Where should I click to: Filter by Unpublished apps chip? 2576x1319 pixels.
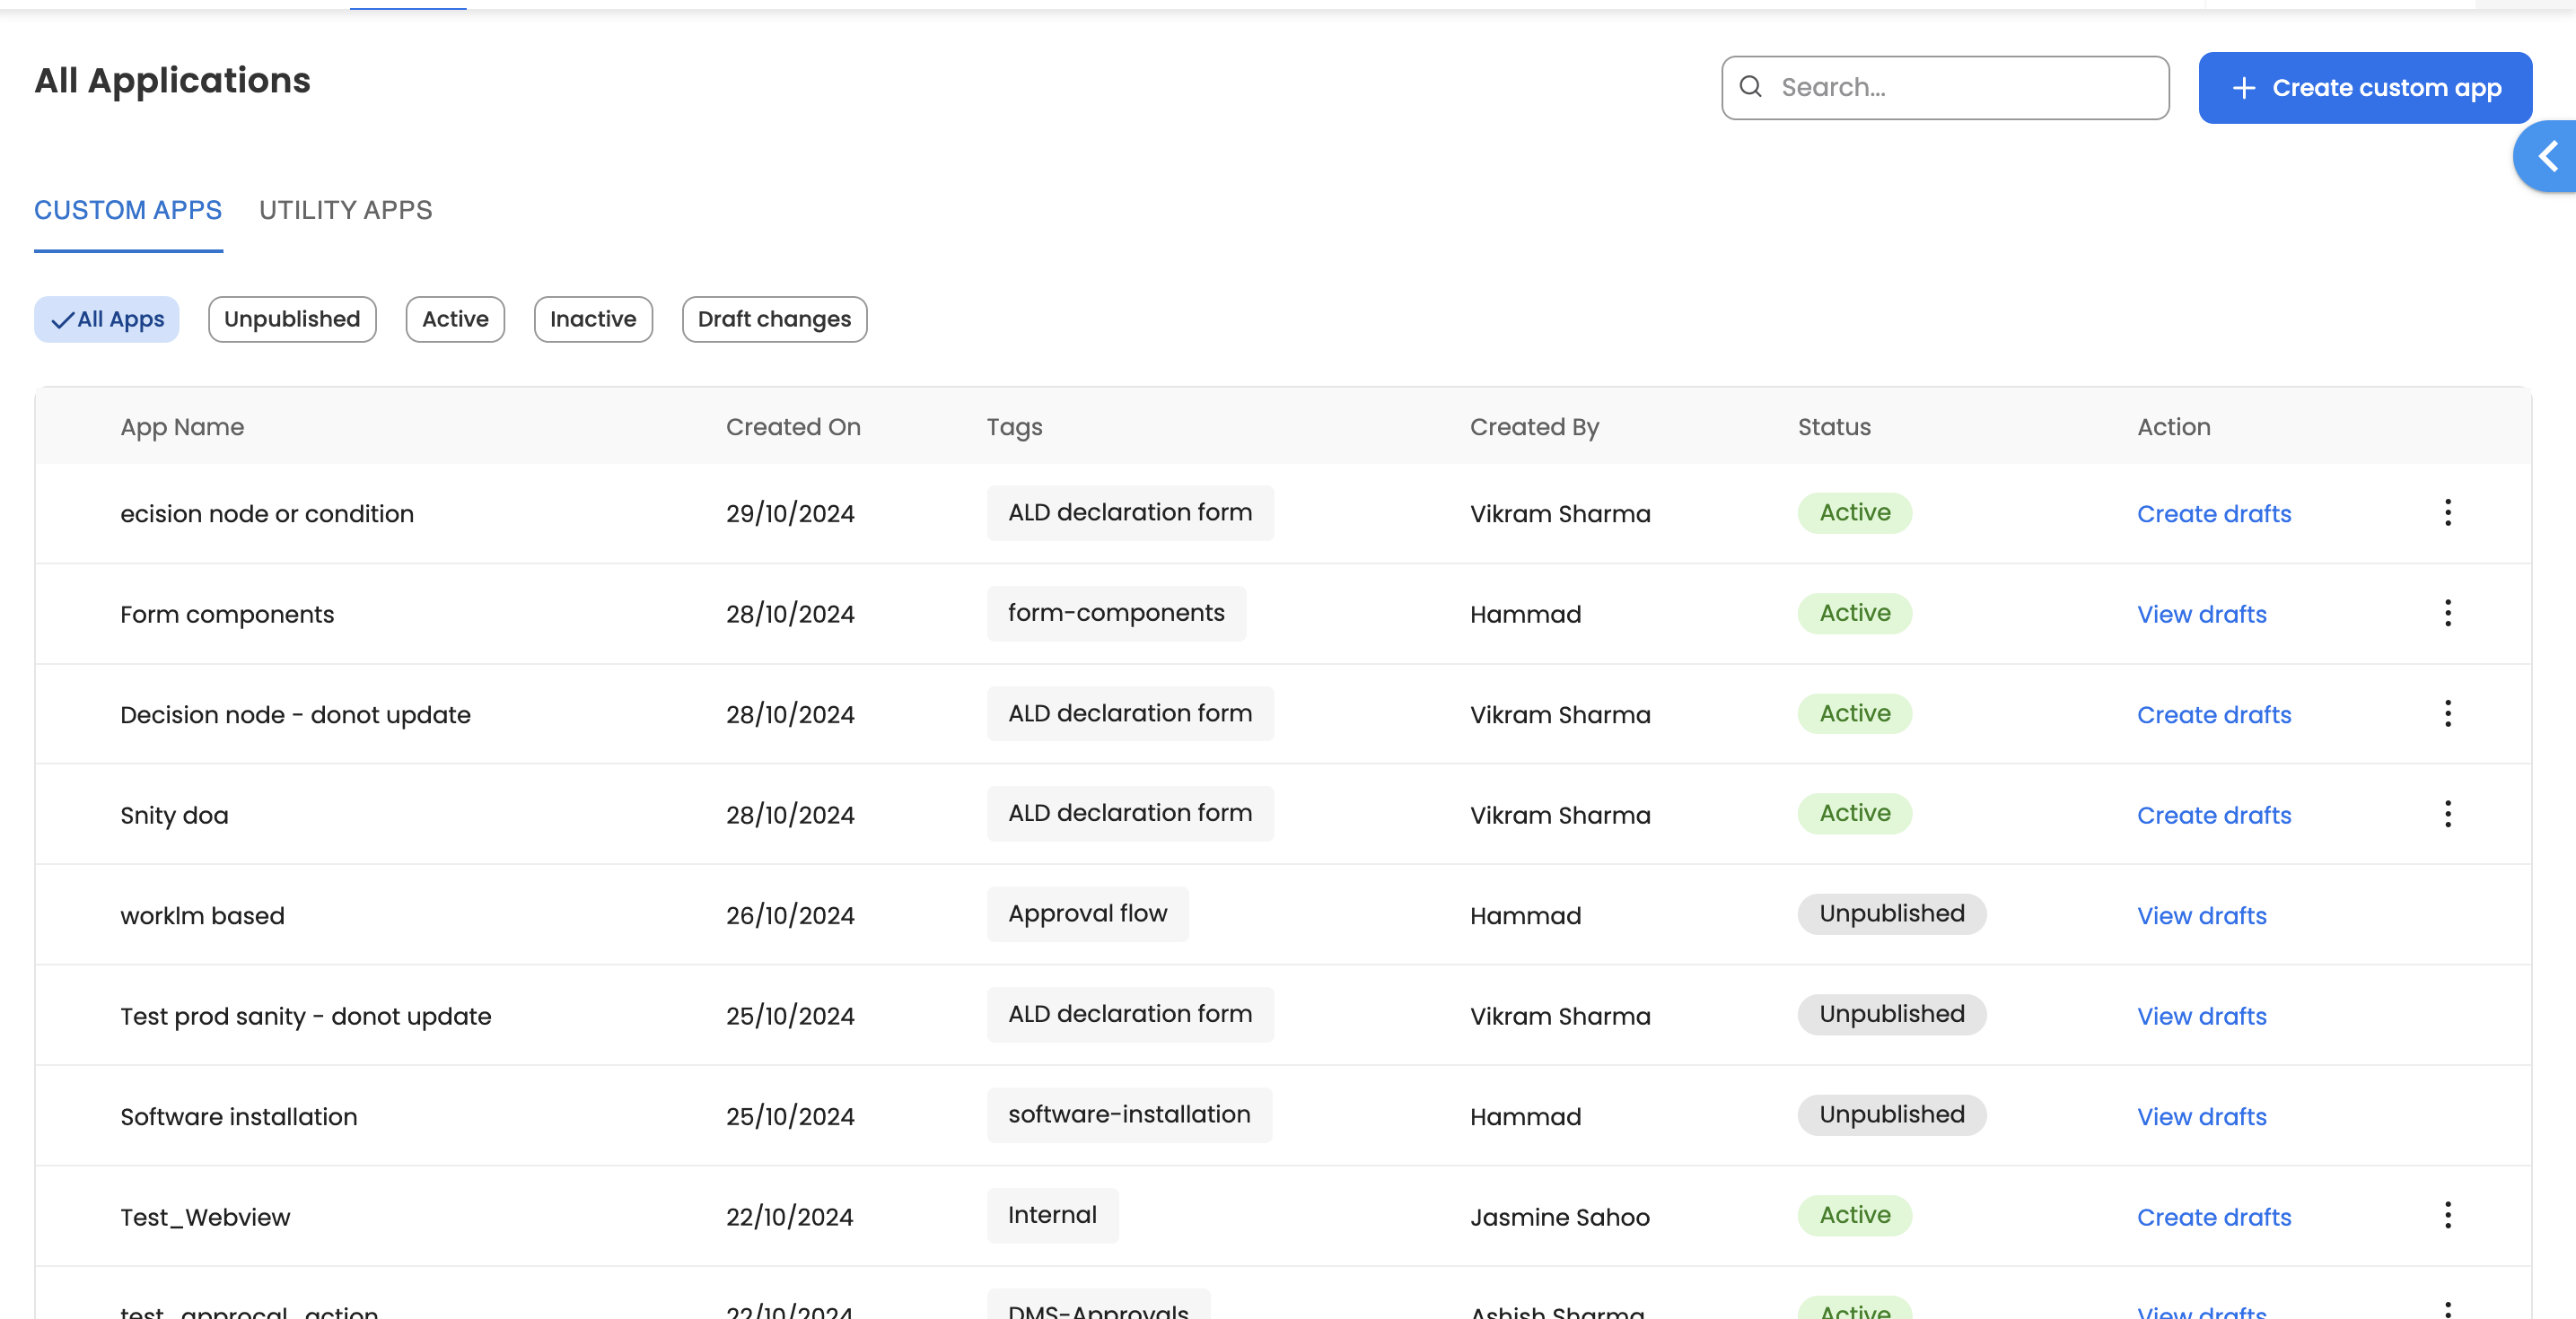(292, 319)
